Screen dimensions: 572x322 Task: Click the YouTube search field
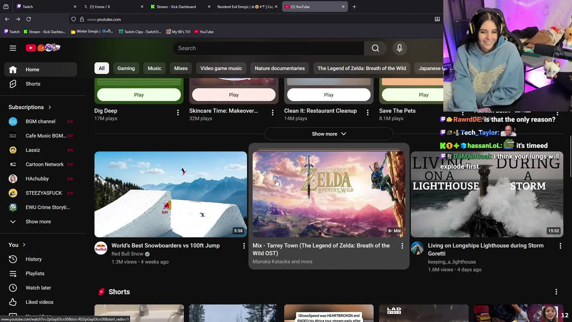pyautogui.click(x=268, y=48)
